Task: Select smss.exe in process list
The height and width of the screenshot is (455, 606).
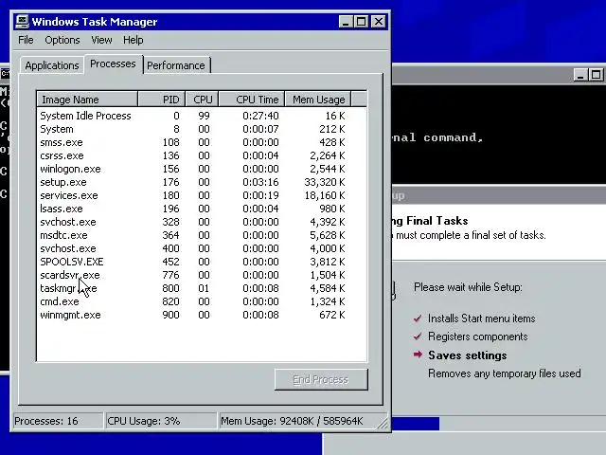Action: [x=192, y=142]
